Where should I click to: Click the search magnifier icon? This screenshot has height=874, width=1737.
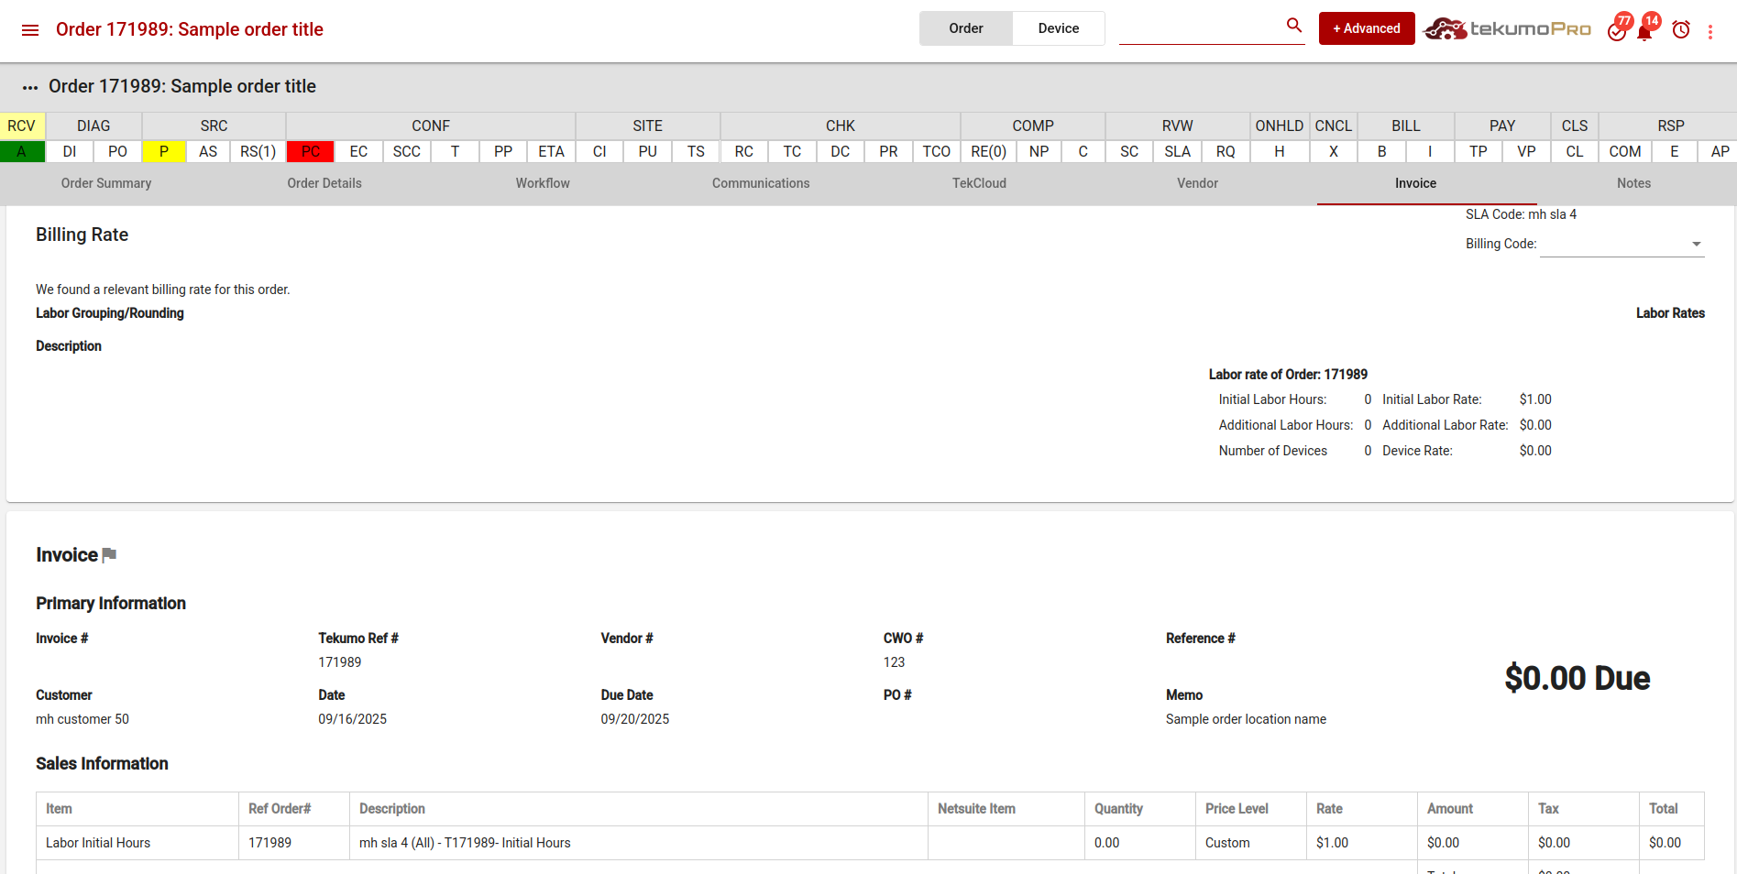1293,26
